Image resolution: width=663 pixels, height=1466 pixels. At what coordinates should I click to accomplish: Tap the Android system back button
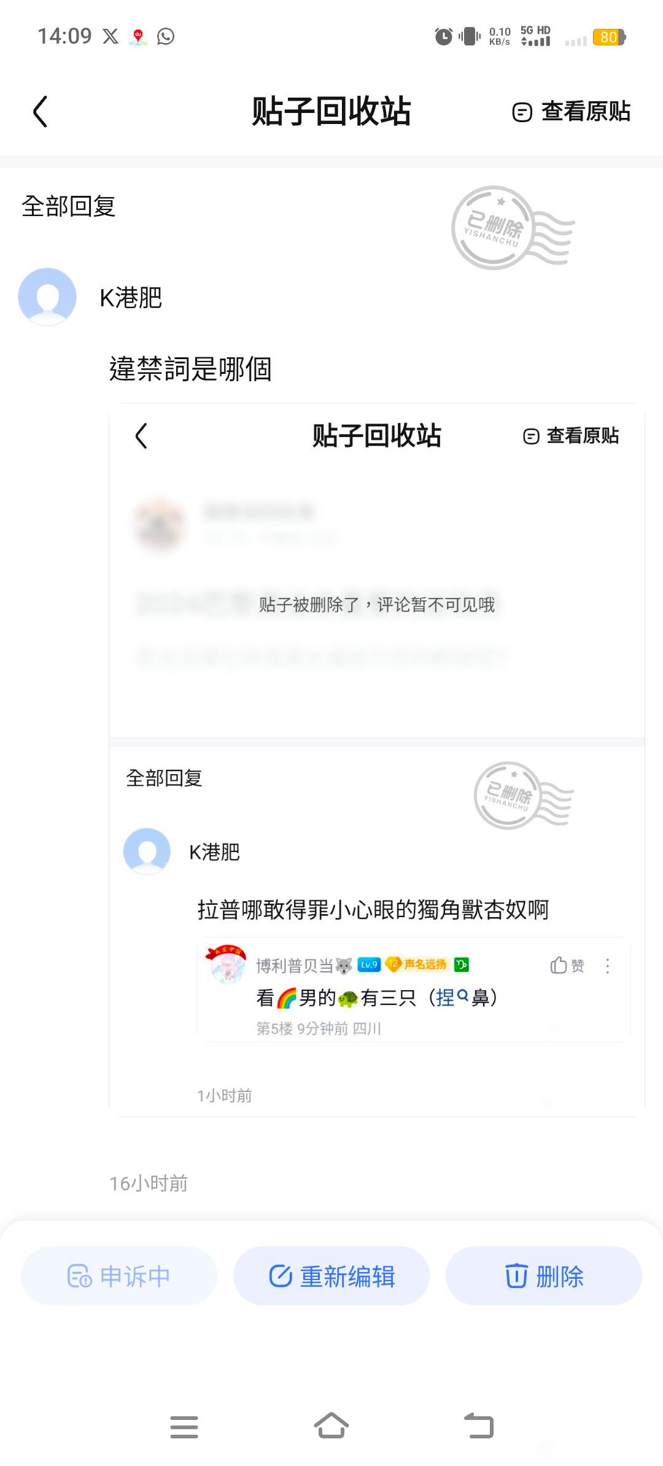tap(479, 1425)
